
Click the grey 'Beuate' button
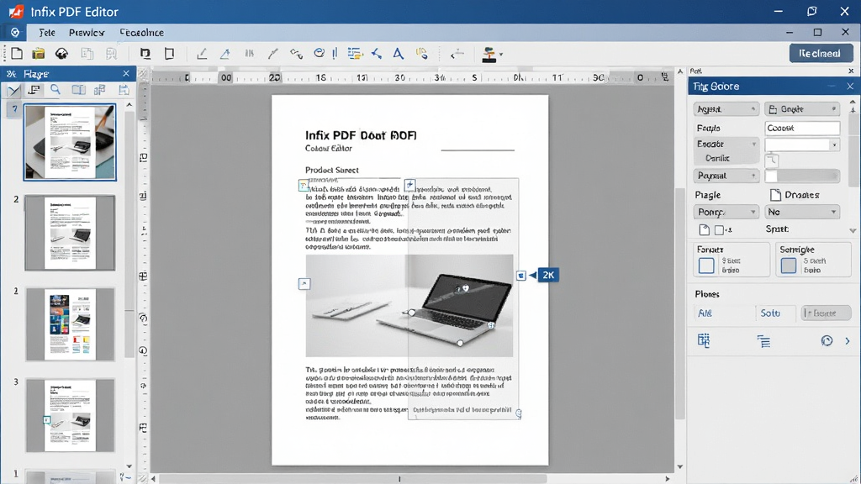coord(826,313)
